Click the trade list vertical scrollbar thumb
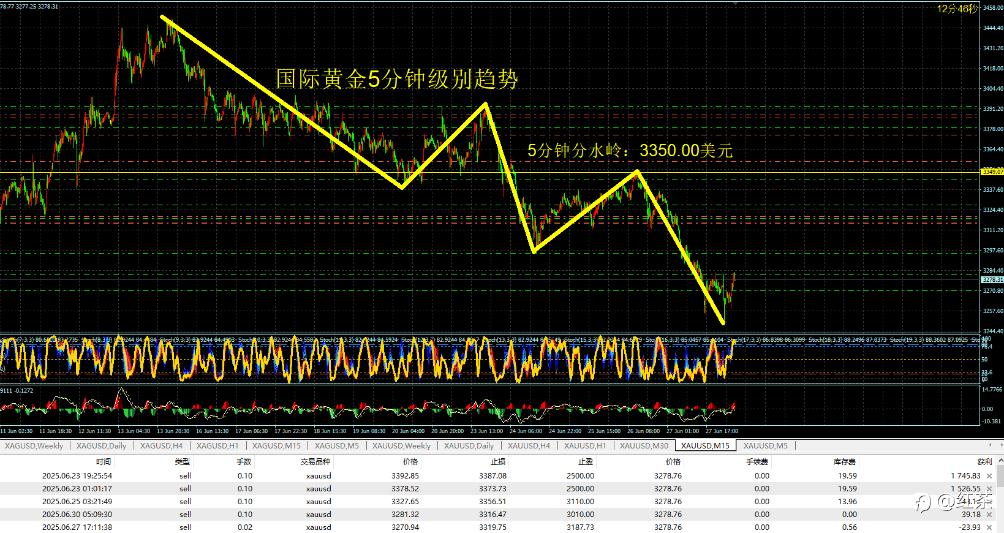This screenshot has height=533, width=1004. 1000,476
